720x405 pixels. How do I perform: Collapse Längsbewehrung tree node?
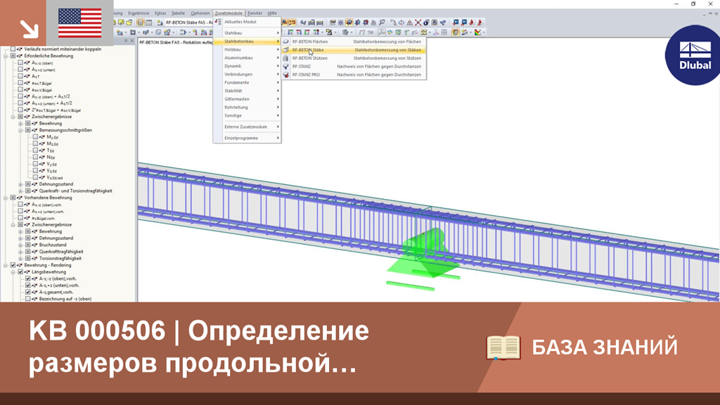coord(13,272)
